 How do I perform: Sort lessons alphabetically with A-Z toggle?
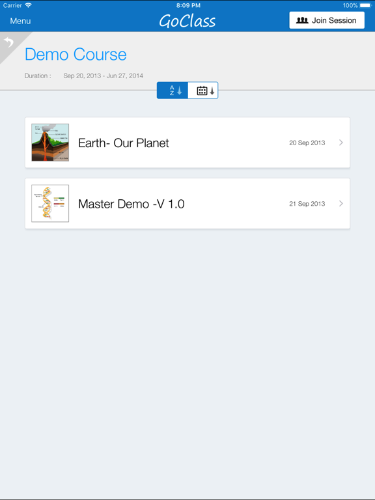(173, 90)
